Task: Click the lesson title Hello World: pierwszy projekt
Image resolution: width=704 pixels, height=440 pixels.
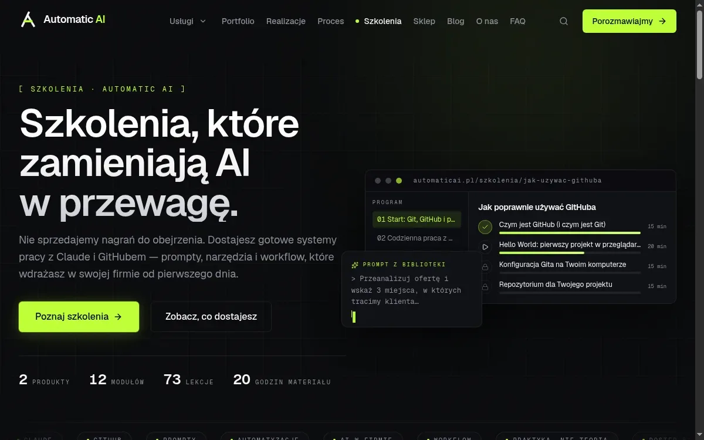Action: [570, 245]
